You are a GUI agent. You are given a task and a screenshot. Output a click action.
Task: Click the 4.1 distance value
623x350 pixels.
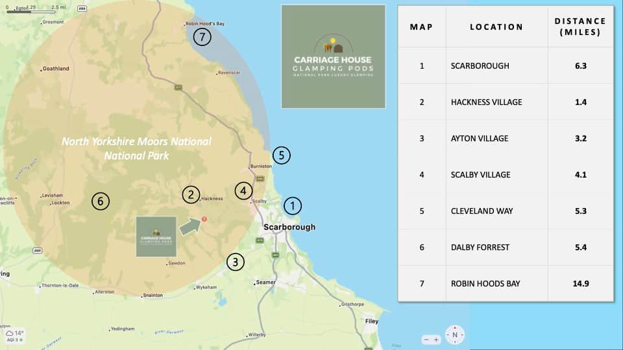pyautogui.click(x=580, y=174)
